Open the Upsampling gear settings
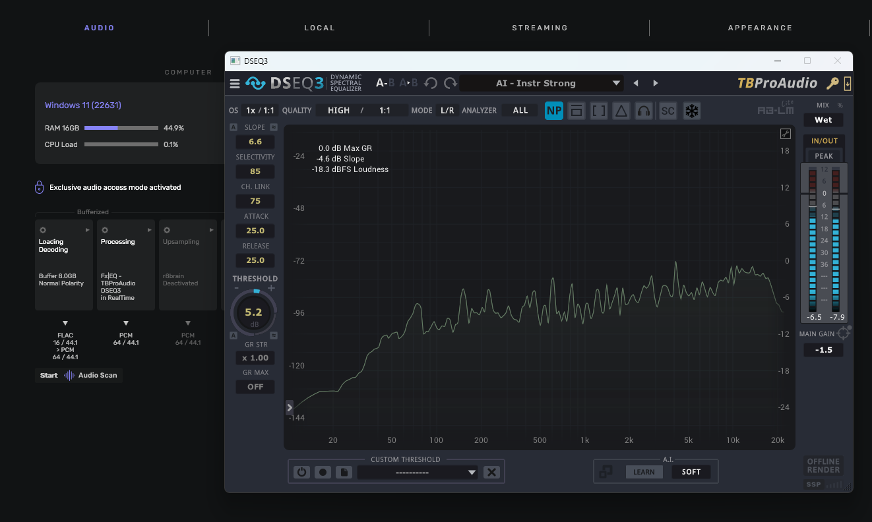The width and height of the screenshot is (872, 522). tap(167, 230)
